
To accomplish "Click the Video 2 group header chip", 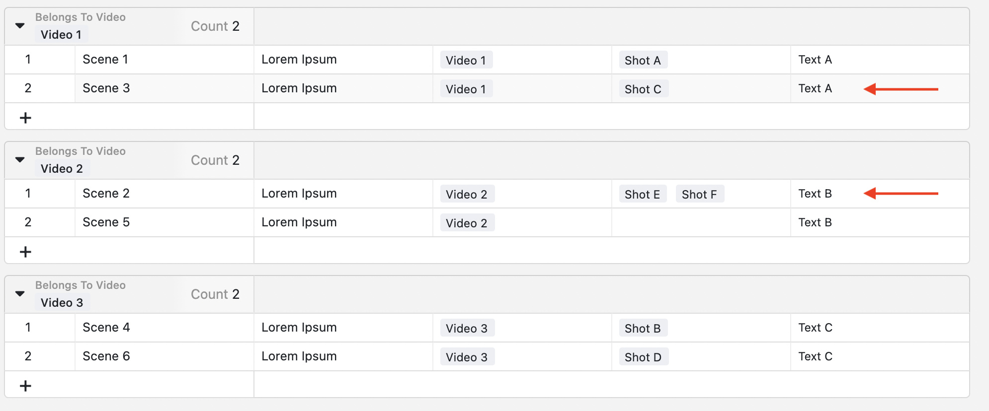I will coord(62,169).
